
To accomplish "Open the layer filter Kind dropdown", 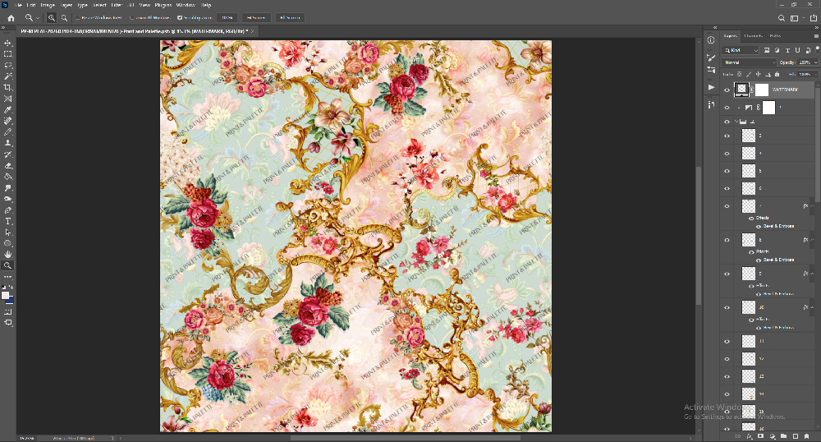I will click(x=741, y=50).
